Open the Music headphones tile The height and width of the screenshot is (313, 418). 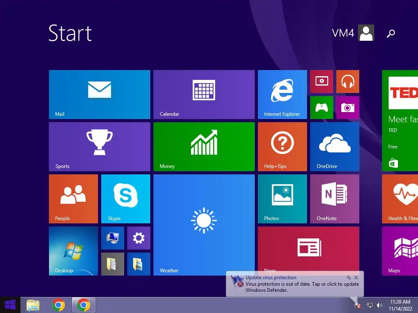point(348,82)
